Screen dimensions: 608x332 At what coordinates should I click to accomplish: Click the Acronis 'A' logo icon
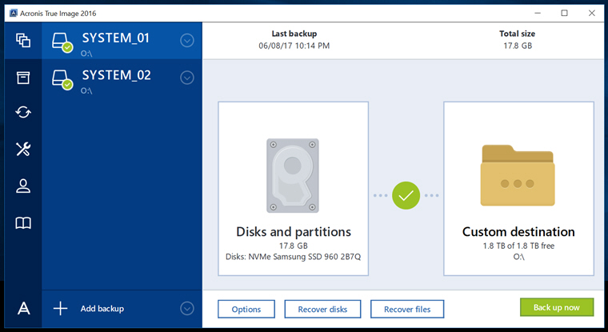pyautogui.click(x=23, y=309)
